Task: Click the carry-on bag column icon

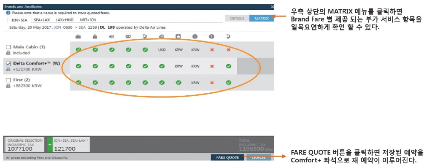Action: (x=95, y=37)
